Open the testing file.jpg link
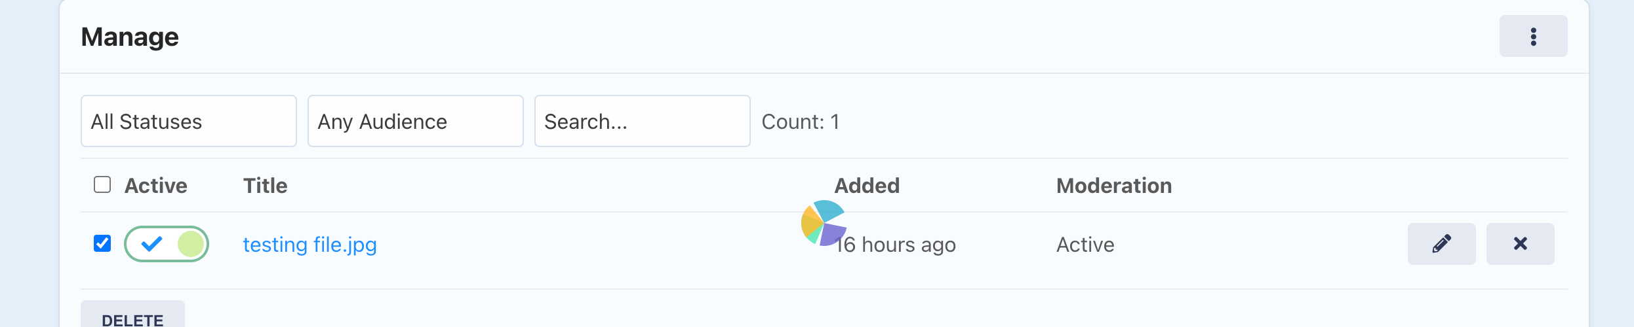Image resolution: width=1634 pixels, height=327 pixels. coord(309,245)
